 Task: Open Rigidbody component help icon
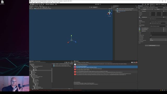point(164,31)
